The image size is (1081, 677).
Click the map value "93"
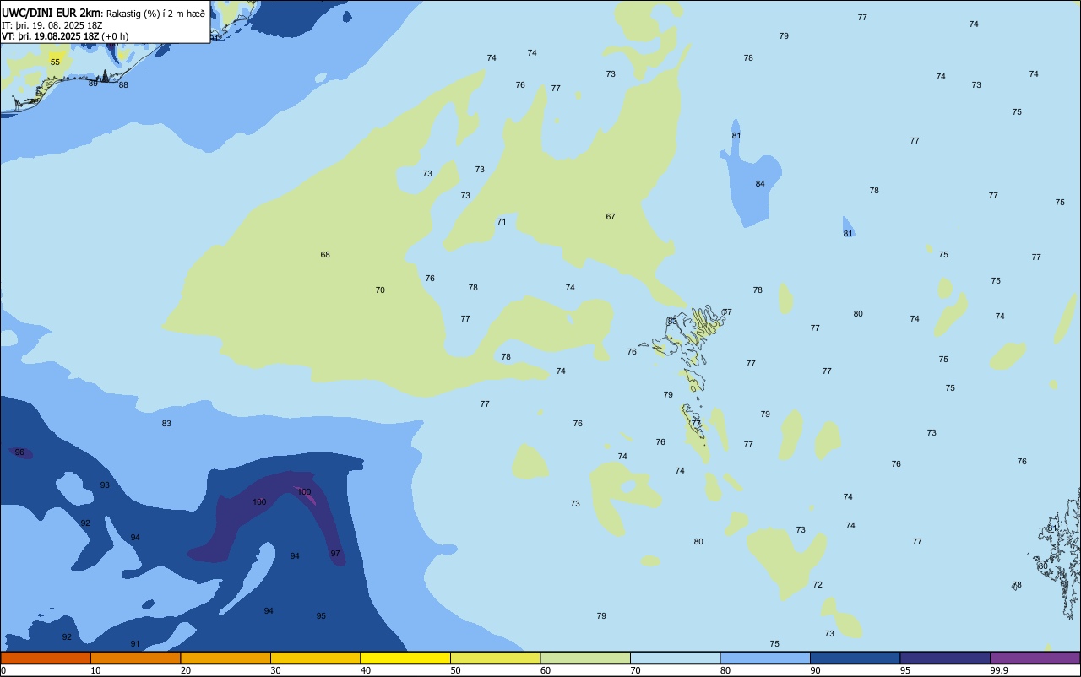click(x=105, y=485)
